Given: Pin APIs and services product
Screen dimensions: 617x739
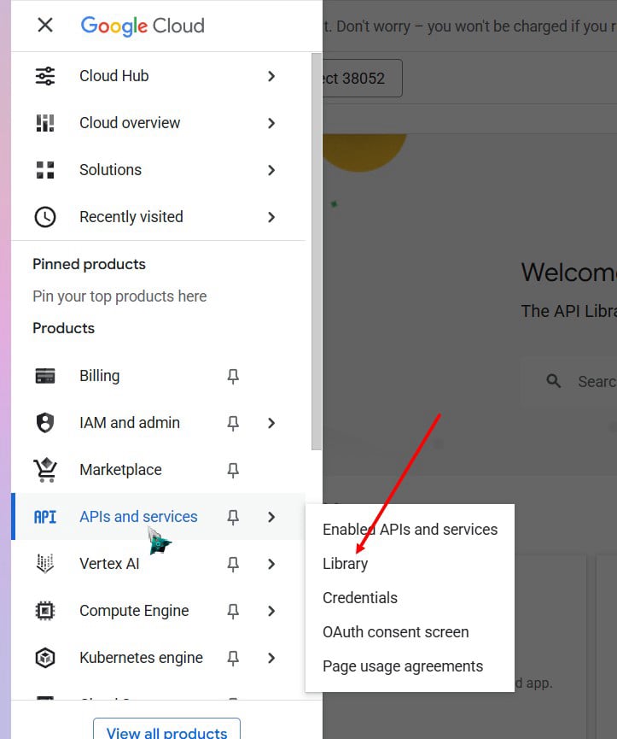Looking at the screenshot, I should [233, 517].
